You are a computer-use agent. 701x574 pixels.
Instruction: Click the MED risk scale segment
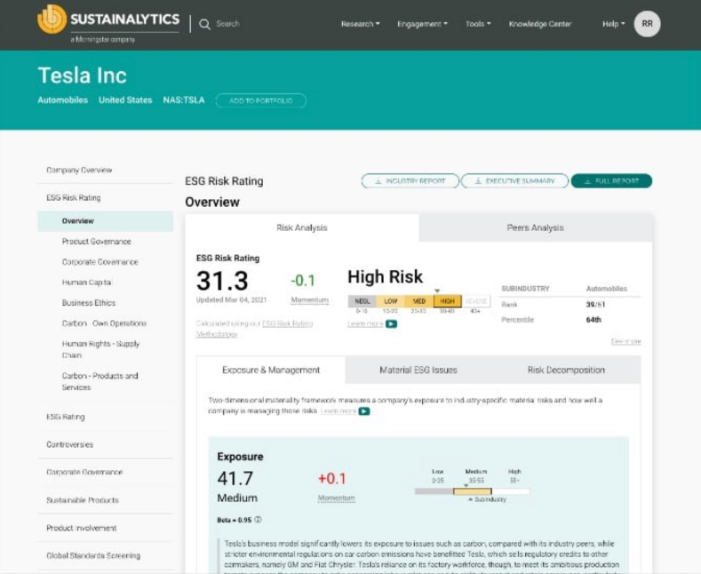(418, 301)
